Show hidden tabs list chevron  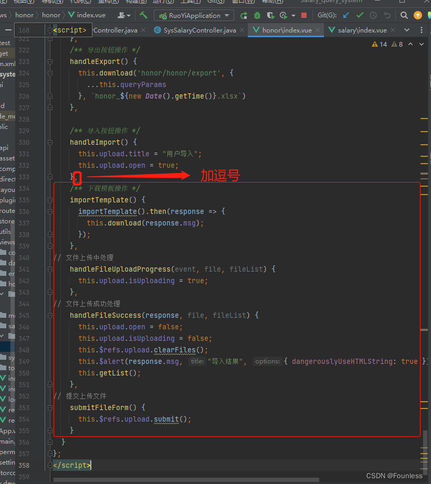click(407, 30)
